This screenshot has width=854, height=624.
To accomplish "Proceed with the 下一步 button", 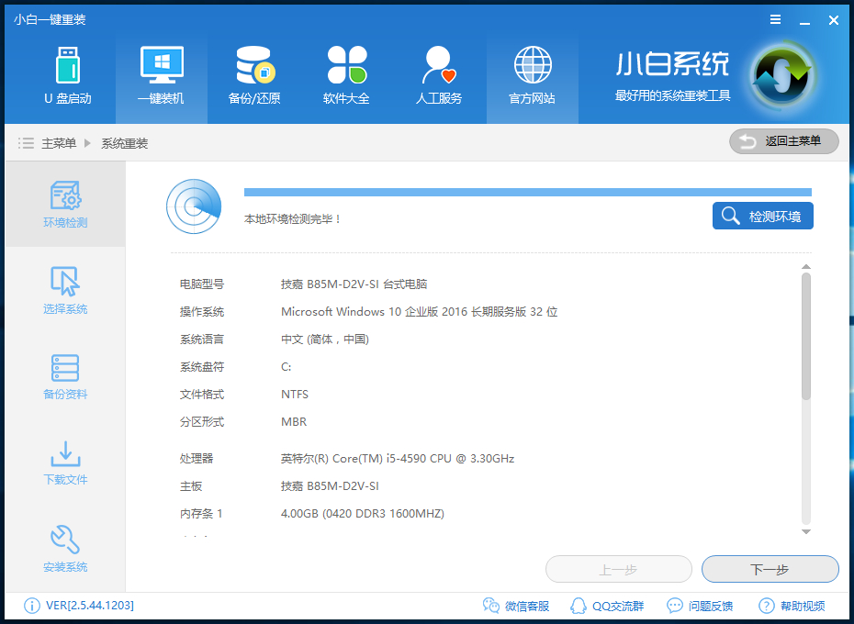I will tap(770, 569).
